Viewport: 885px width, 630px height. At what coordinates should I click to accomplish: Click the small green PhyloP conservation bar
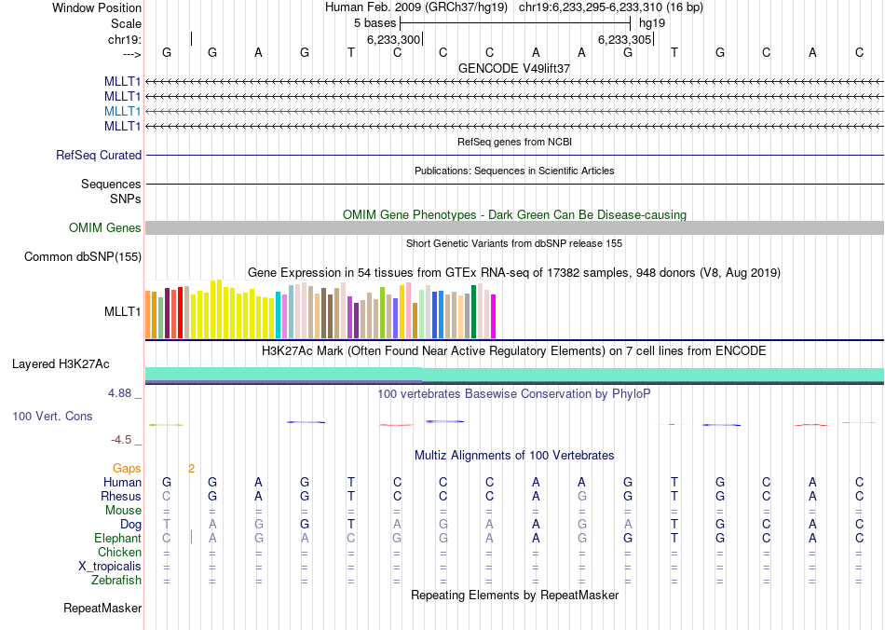coord(672,425)
